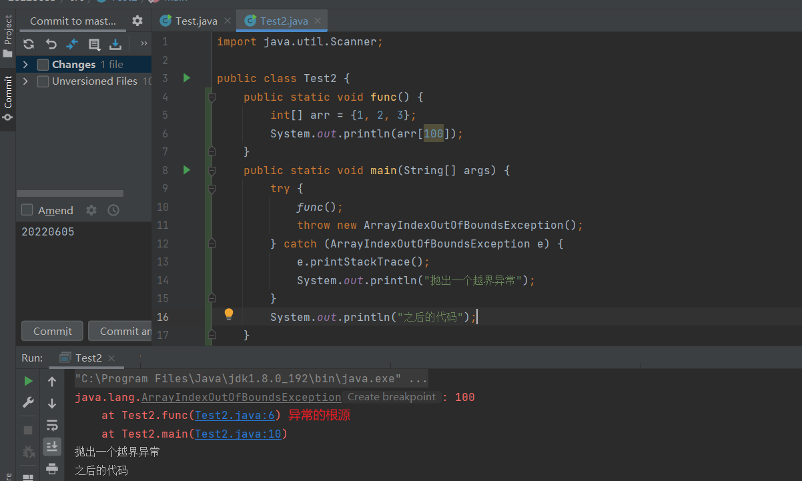Screen dimensions: 802x481
Task: Close the Test2.java editor tab
Action: tap(319, 21)
